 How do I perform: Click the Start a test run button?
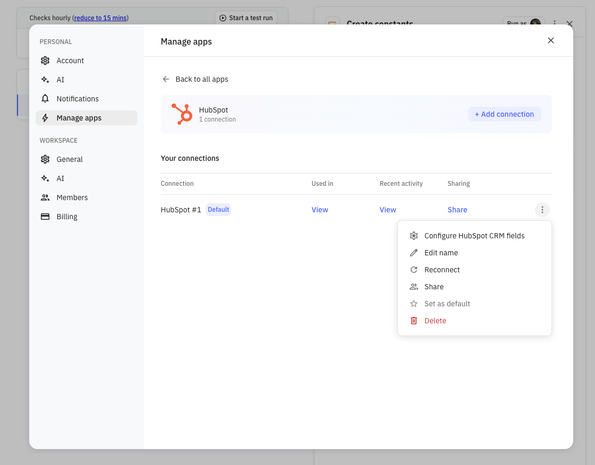246,18
